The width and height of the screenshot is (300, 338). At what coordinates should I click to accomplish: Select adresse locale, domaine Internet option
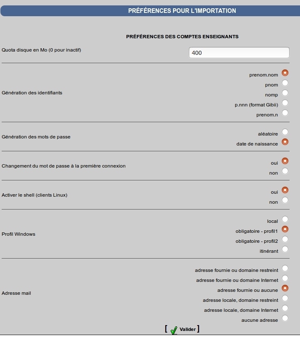click(285, 308)
